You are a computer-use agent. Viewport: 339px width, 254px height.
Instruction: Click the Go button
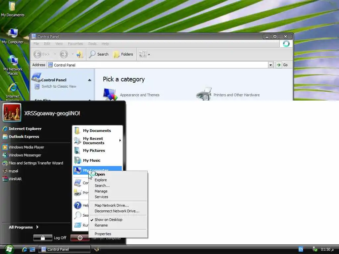282,65
